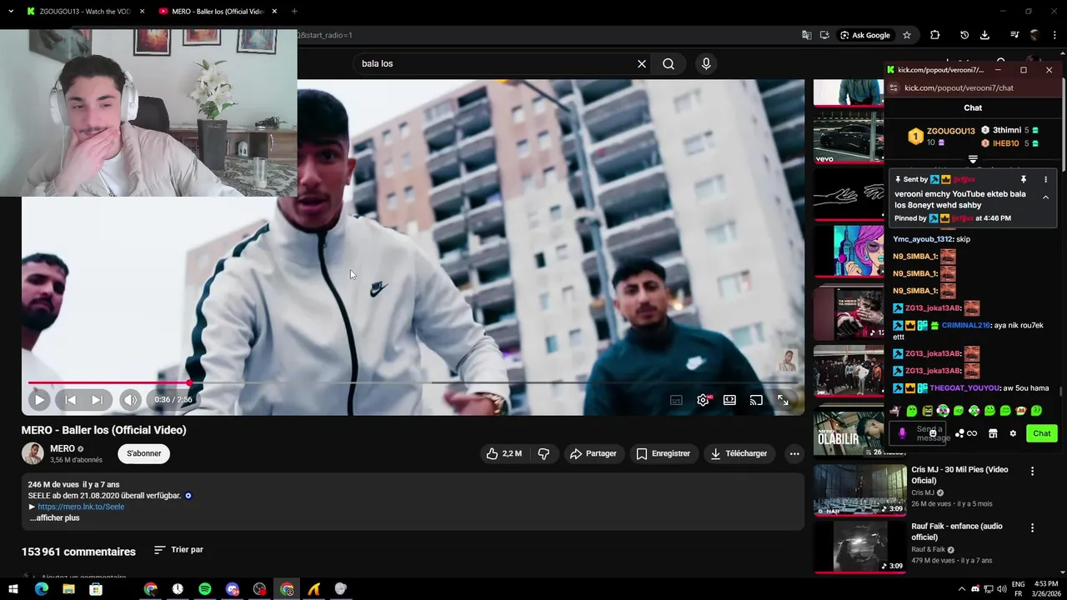Click Ask Google button in address bar

[x=865, y=35]
